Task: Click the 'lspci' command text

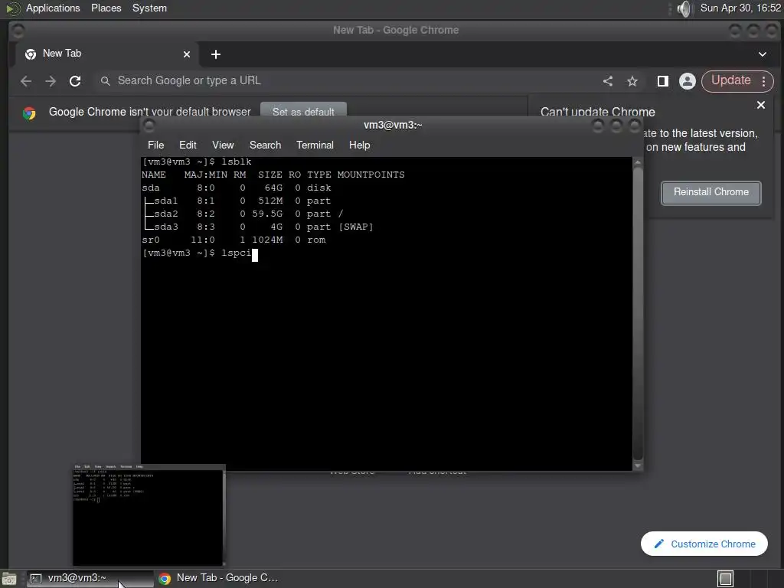Action: pos(236,253)
